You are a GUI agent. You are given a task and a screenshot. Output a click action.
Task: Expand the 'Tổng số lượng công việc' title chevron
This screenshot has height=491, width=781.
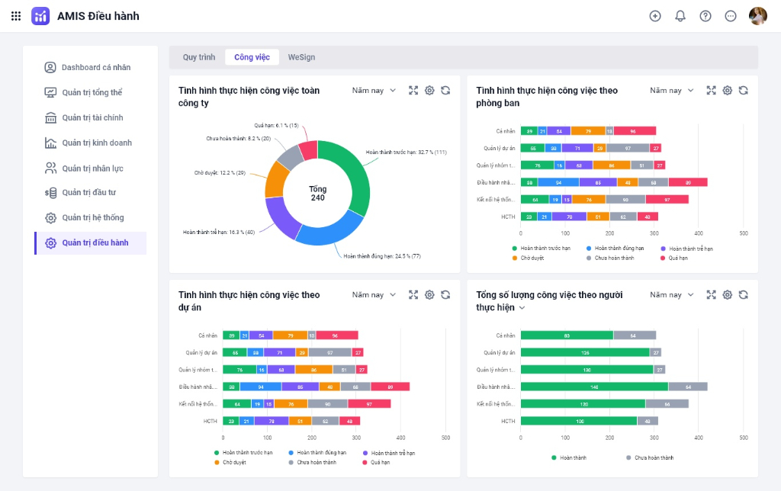point(522,308)
